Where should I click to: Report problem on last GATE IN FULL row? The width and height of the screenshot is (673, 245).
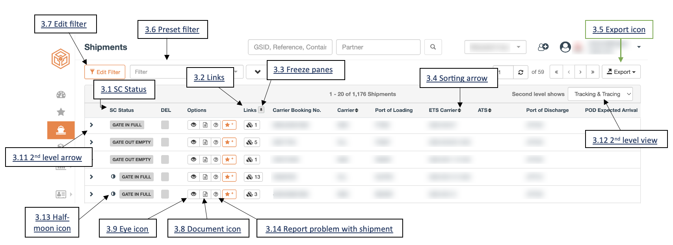(216, 194)
